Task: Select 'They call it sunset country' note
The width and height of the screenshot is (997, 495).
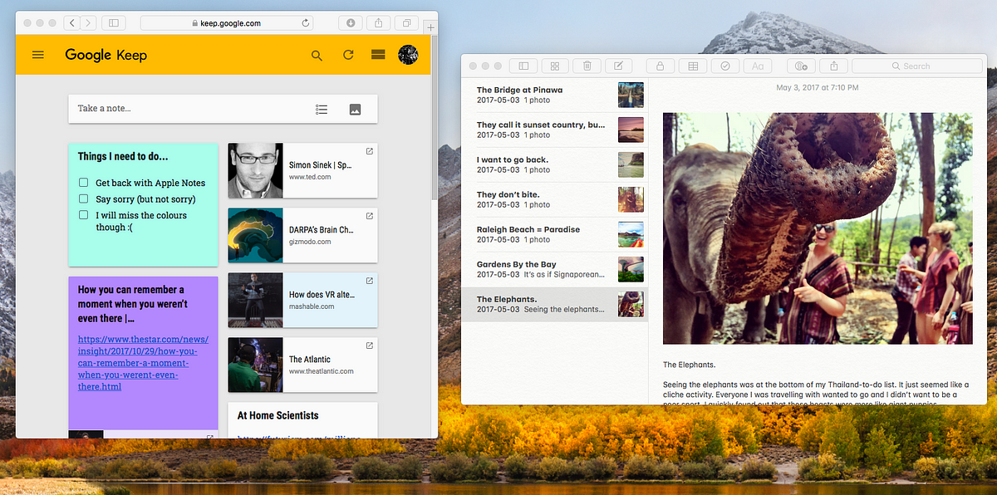Action: pos(554,130)
